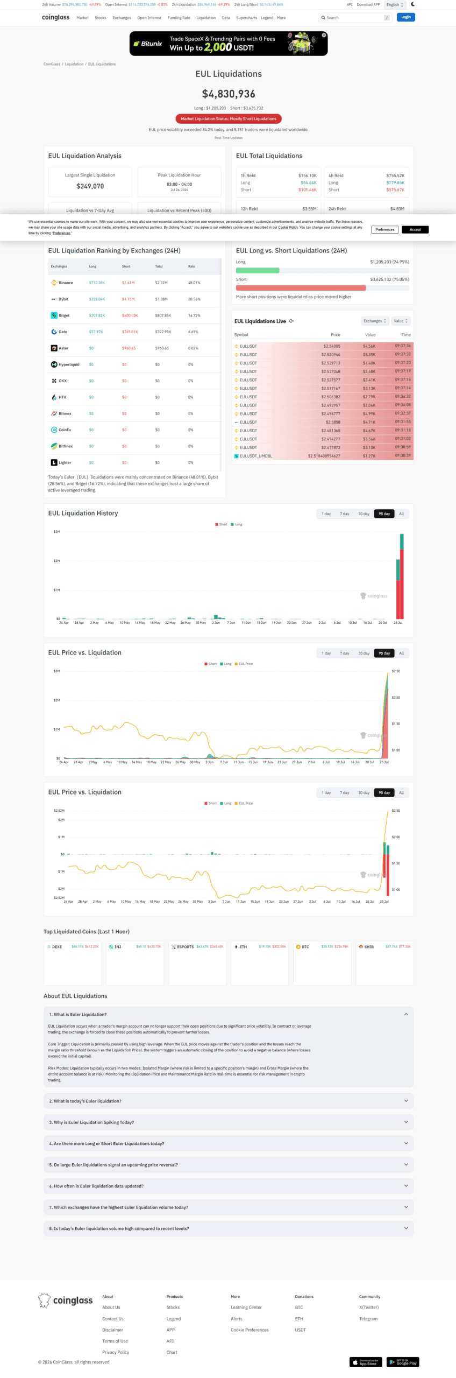Click the Bybit exchange icon in ranking
This screenshot has width=456, height=1378.
54,299
